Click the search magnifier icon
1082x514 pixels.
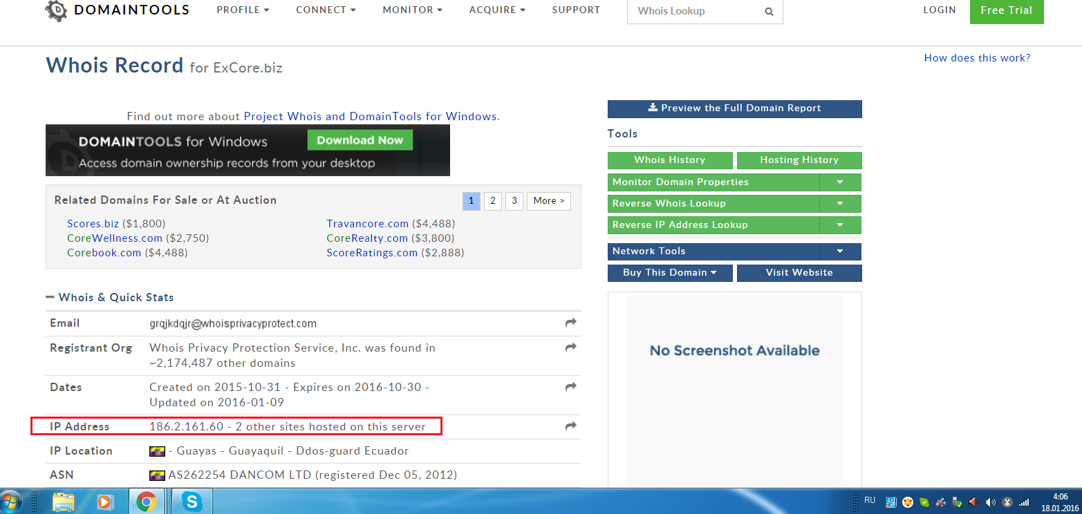click(769, 12)
